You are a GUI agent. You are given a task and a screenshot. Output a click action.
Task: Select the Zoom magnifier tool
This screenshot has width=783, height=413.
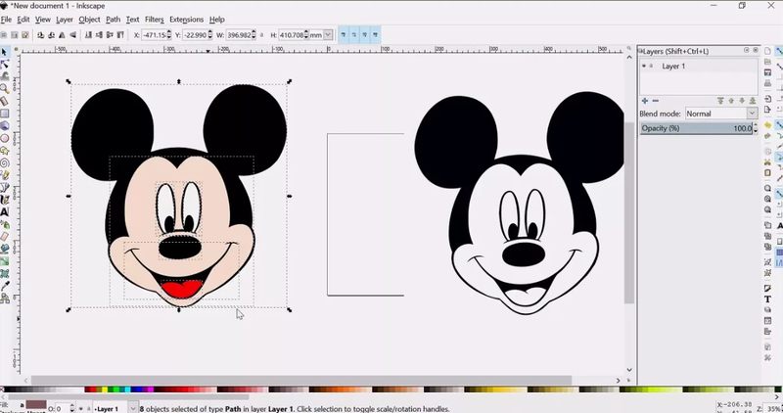coord(5,88)
